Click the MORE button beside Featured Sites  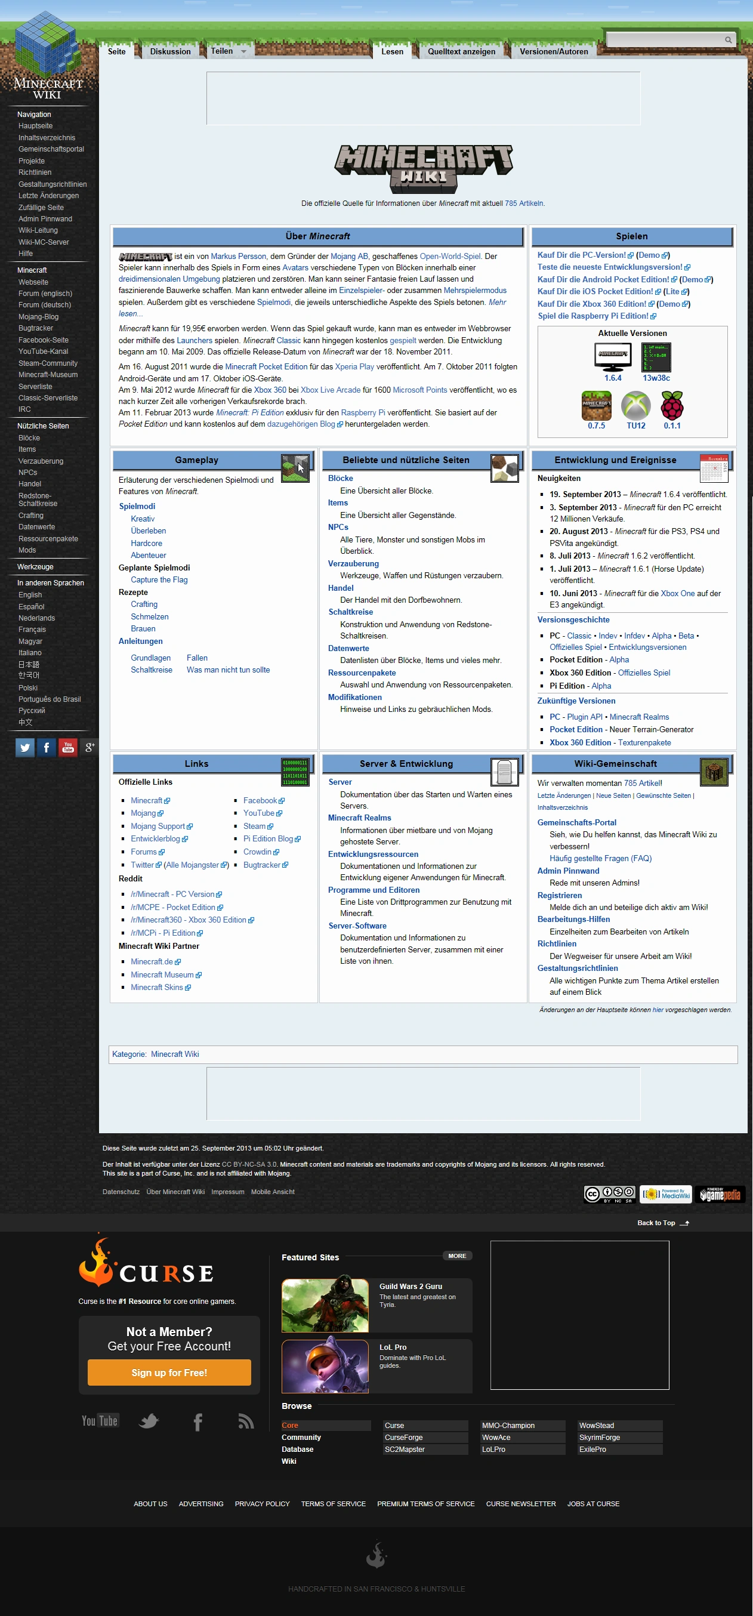click(457, 1256)
